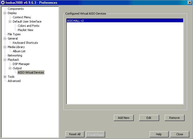This screenshot has width=193, height=139.
Task: Select Tools in the tree
Action: [11, 77]
